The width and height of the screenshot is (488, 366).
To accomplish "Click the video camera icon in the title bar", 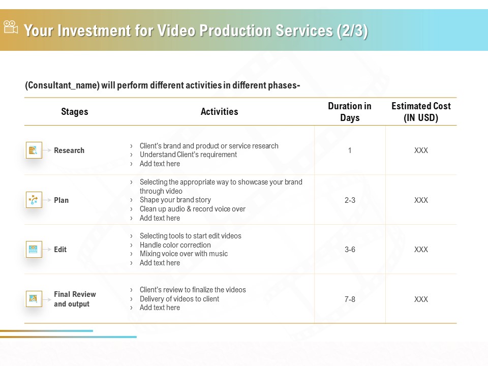I will click(11, 27).
